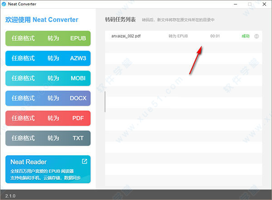
Task: Choose 任意格式 转为 EPUB conversion
Action: (48, 38)
